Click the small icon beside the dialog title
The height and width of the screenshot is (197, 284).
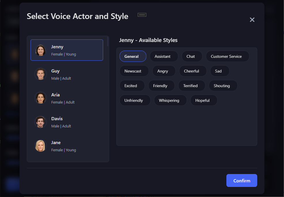142,15
